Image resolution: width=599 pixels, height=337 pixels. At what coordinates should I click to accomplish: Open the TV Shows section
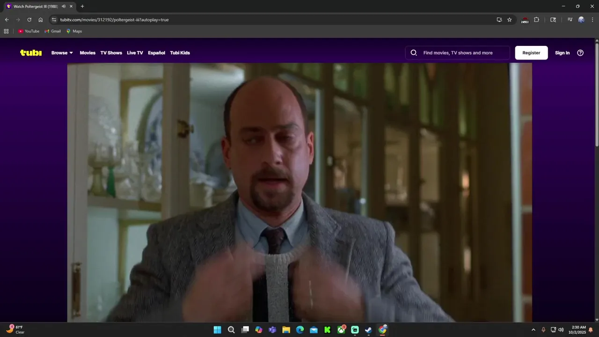[x=111, y=53]
